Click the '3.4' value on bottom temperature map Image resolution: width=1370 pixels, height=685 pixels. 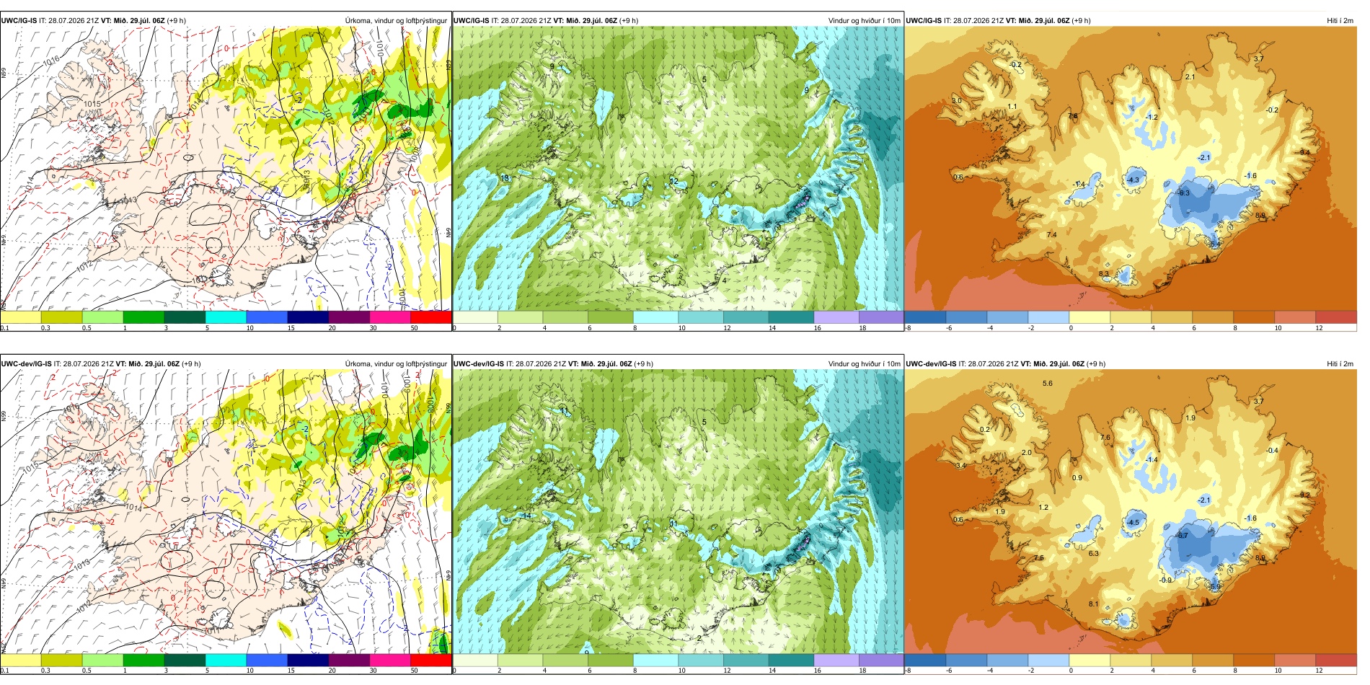click(960, 466)
